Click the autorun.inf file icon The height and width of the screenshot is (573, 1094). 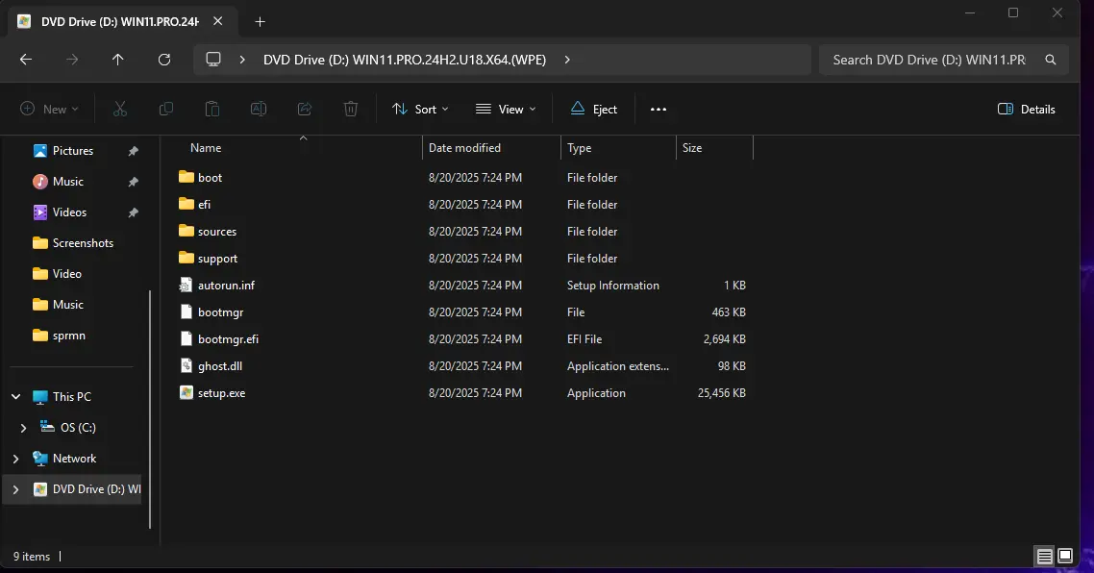tap(186, 285)
